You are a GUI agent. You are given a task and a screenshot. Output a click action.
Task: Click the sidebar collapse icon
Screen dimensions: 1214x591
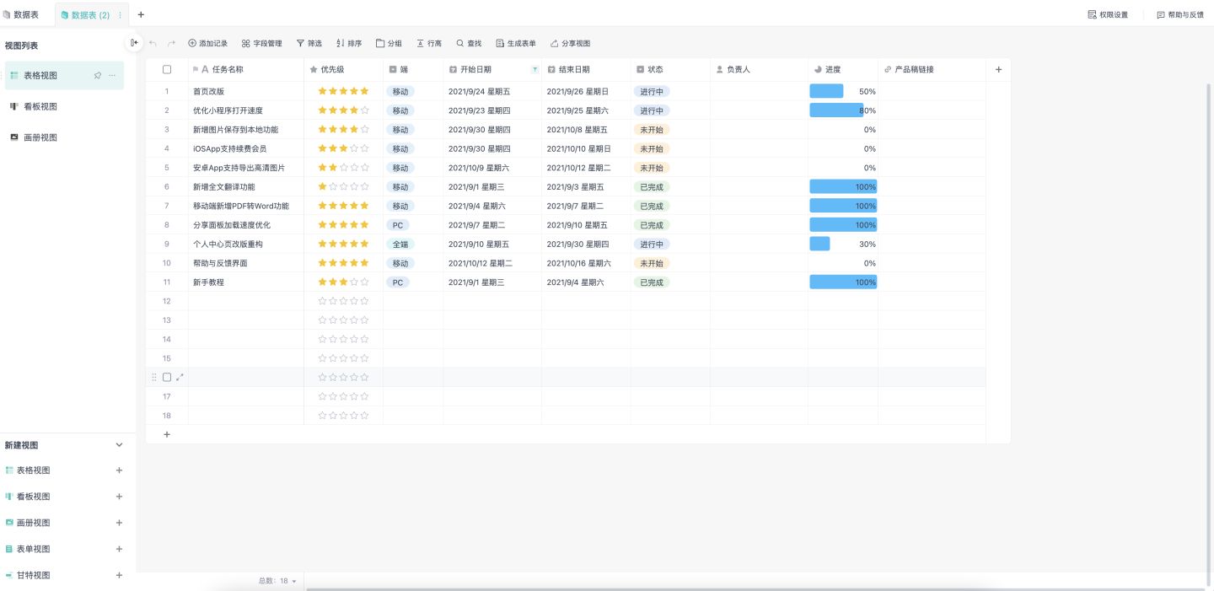134,43
